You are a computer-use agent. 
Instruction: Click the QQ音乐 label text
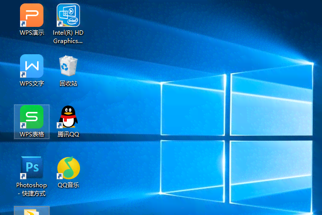point(68,185)
